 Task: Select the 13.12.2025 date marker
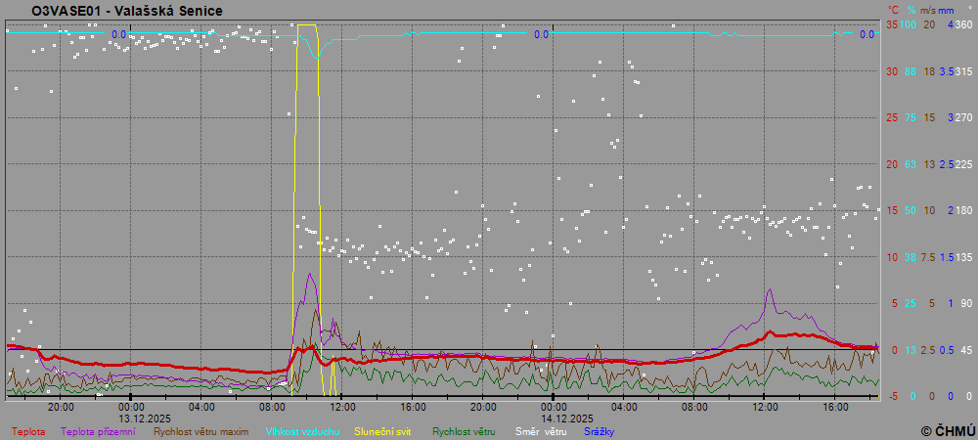(x=131, y=417)
